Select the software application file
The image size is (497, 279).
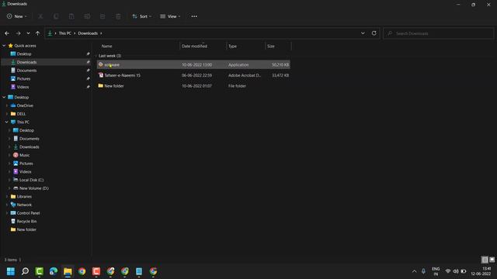(193, 64)
